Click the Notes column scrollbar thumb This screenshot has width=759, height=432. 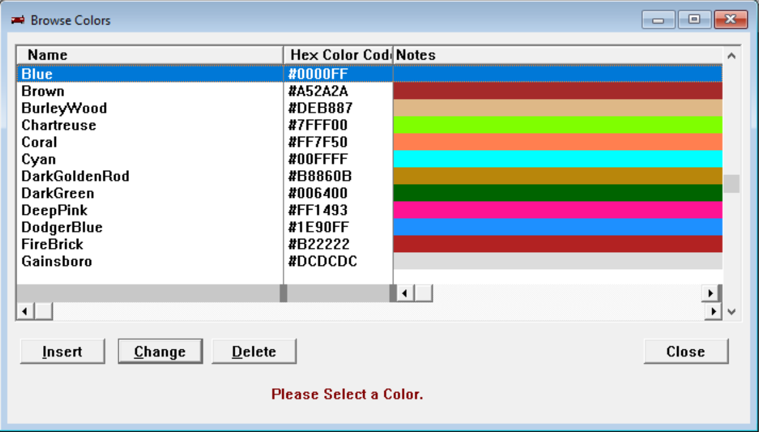423,293
